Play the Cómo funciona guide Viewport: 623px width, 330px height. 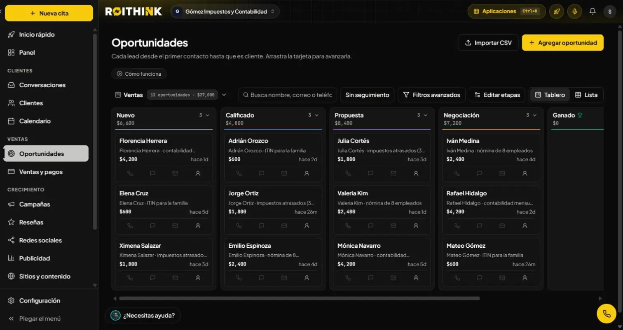coord(139,74)
